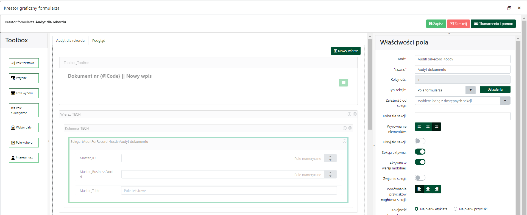Click the plus icon on Wiersz_TECH row
The image size is (527, 215).
(349, 114)
